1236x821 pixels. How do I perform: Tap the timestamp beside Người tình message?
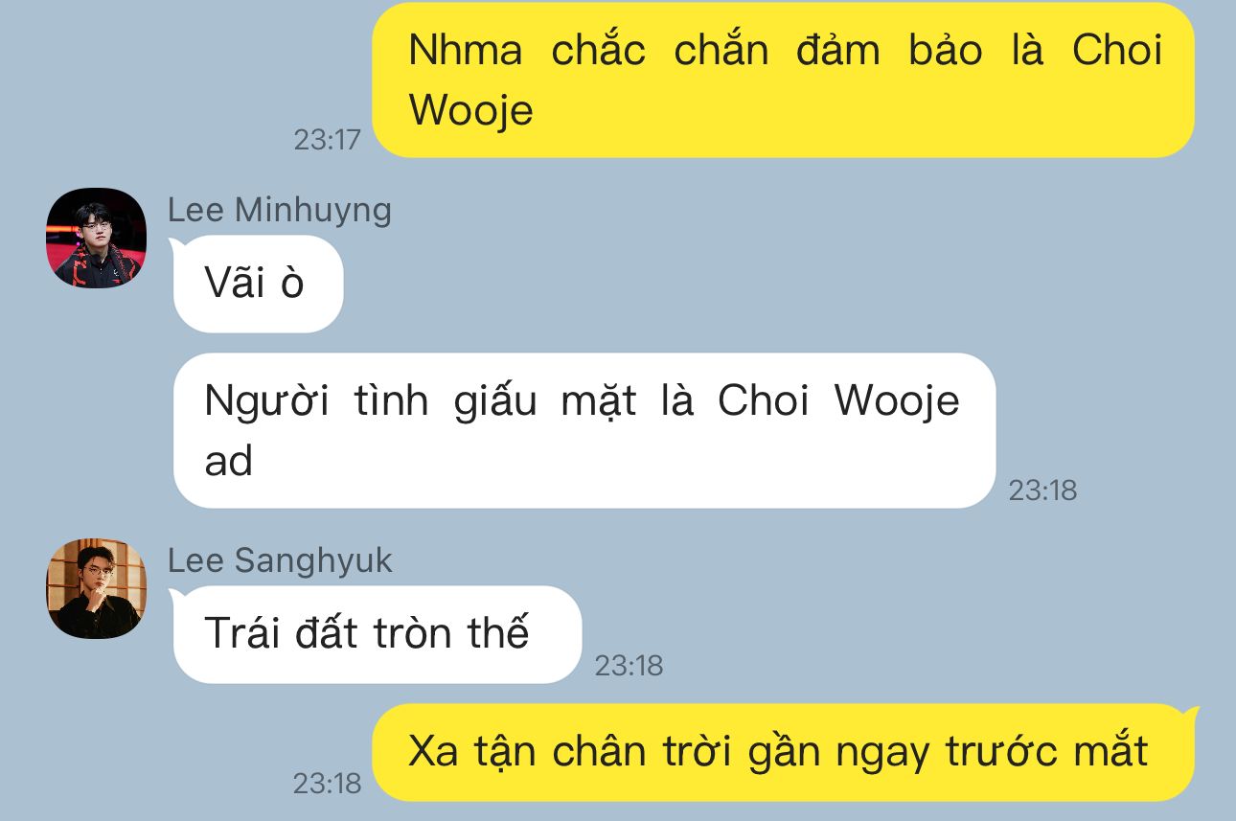click(1042, 490)
